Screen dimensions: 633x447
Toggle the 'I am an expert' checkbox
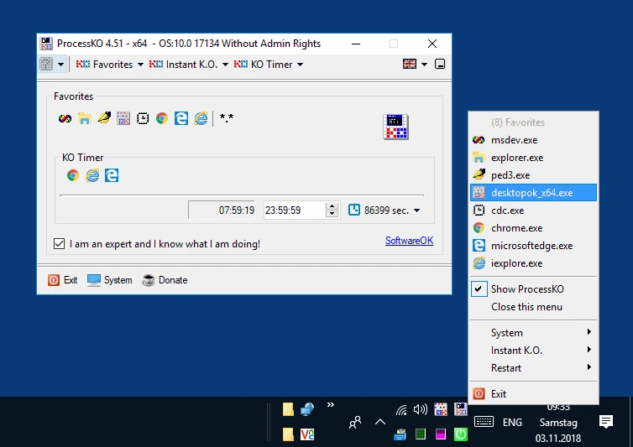(x=60, y=244)
